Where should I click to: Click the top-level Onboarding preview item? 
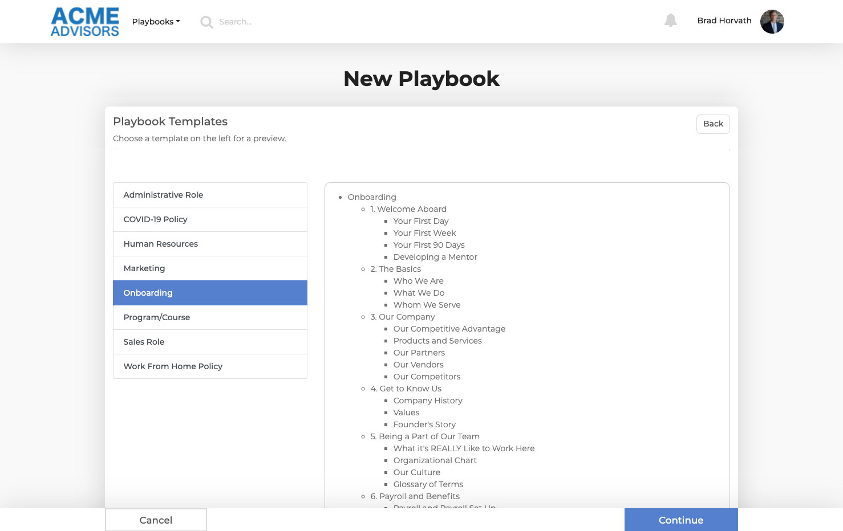tap(372, 197)
